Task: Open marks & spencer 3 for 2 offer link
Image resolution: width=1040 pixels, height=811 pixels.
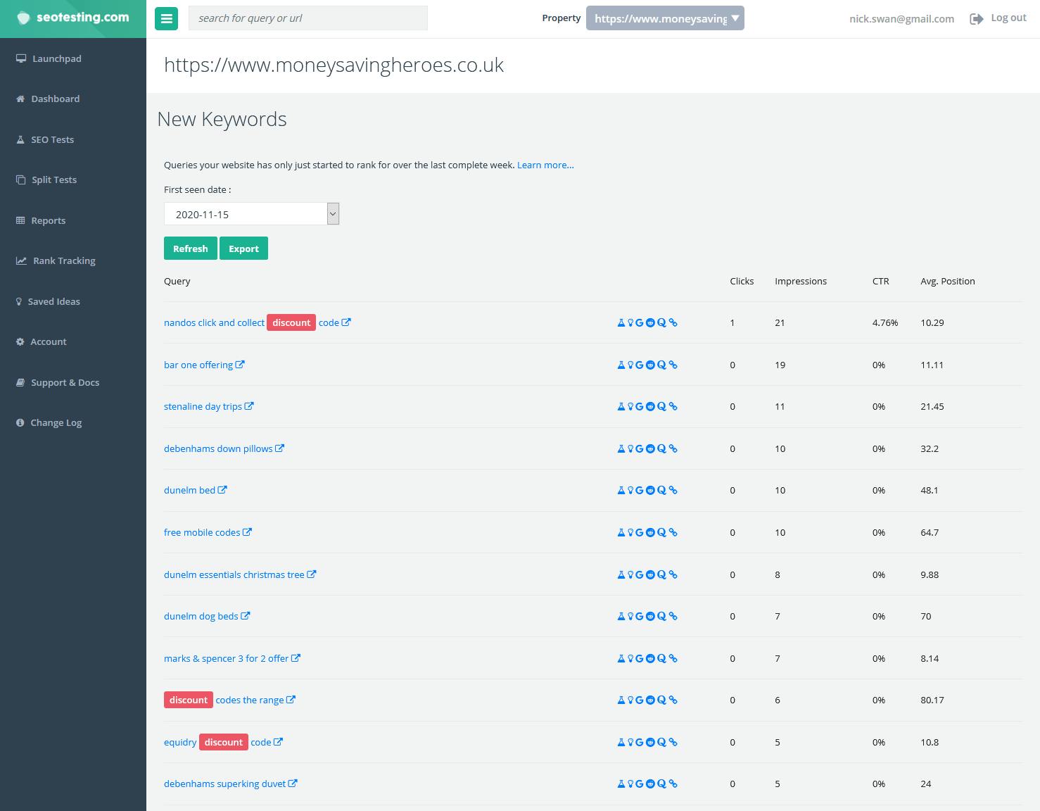Action: coord(232,658)
